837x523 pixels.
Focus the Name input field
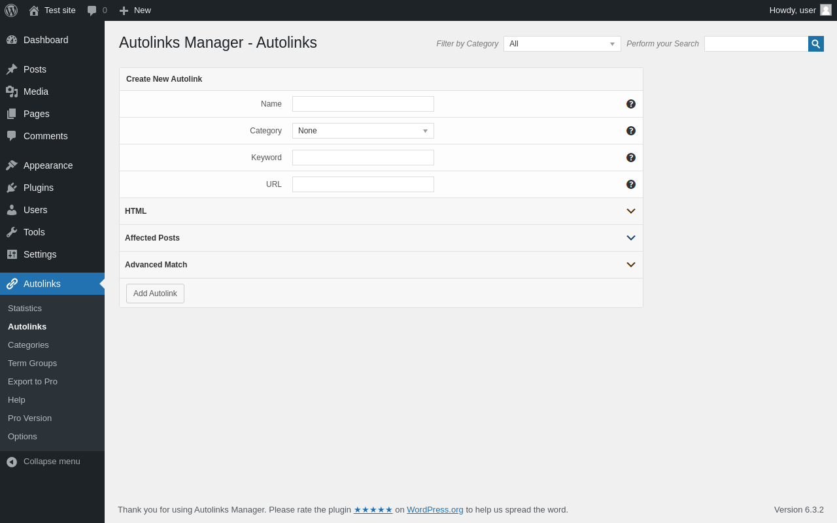363,104
